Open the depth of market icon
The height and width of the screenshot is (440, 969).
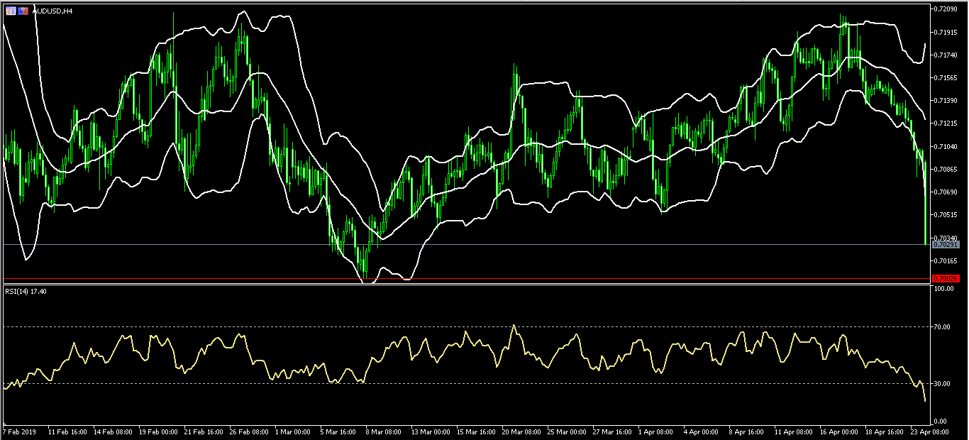[23, 11]
